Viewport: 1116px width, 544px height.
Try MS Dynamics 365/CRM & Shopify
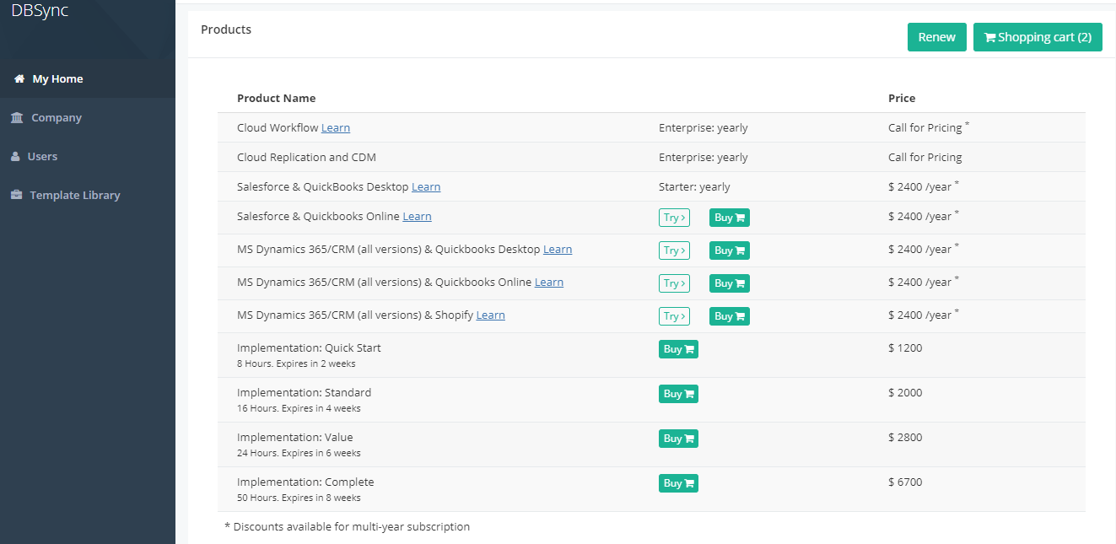[x=674, y=316]
